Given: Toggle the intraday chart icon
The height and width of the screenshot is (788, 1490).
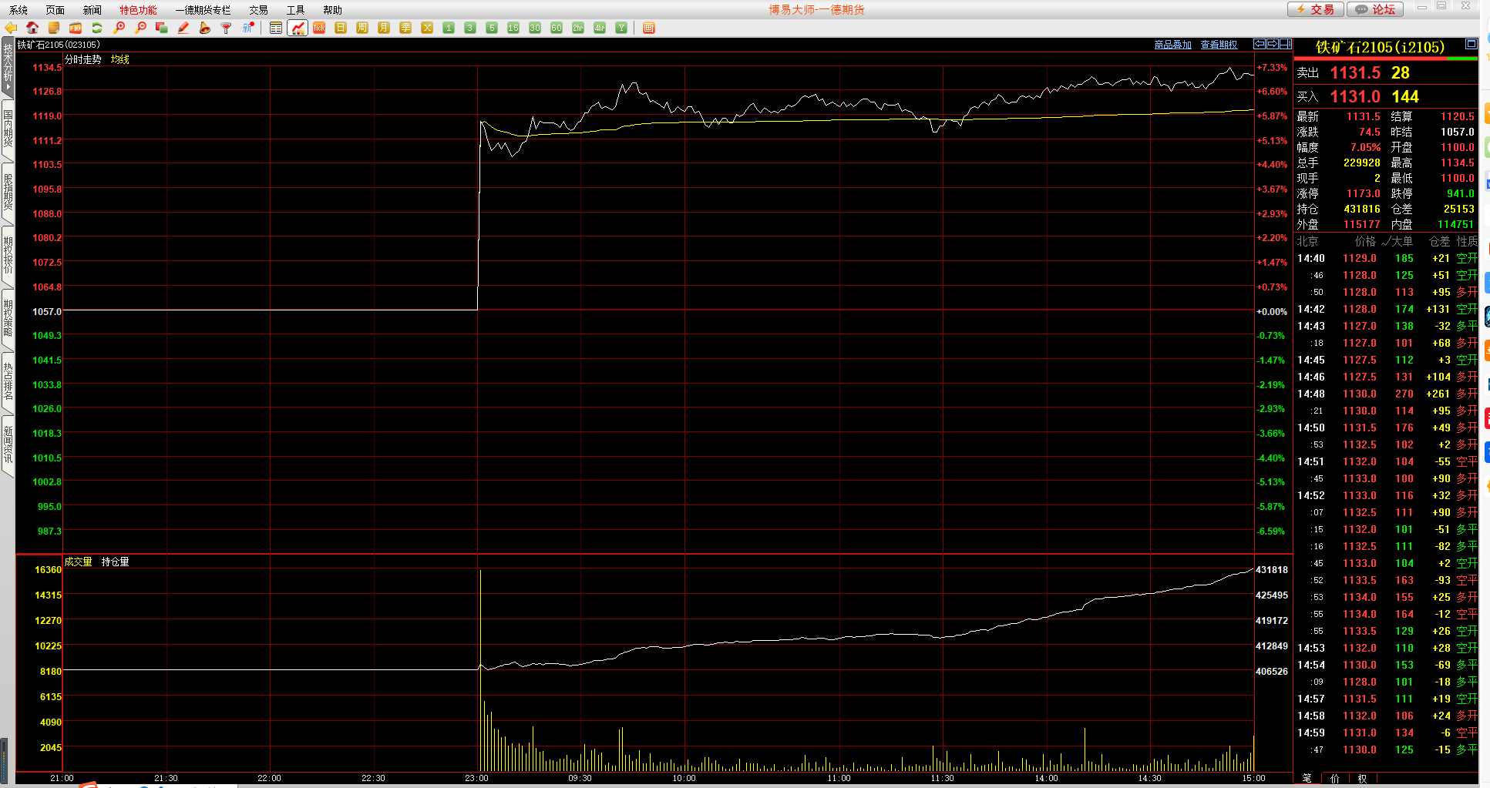Looking at the screenshot, I should tap(298, 28).
